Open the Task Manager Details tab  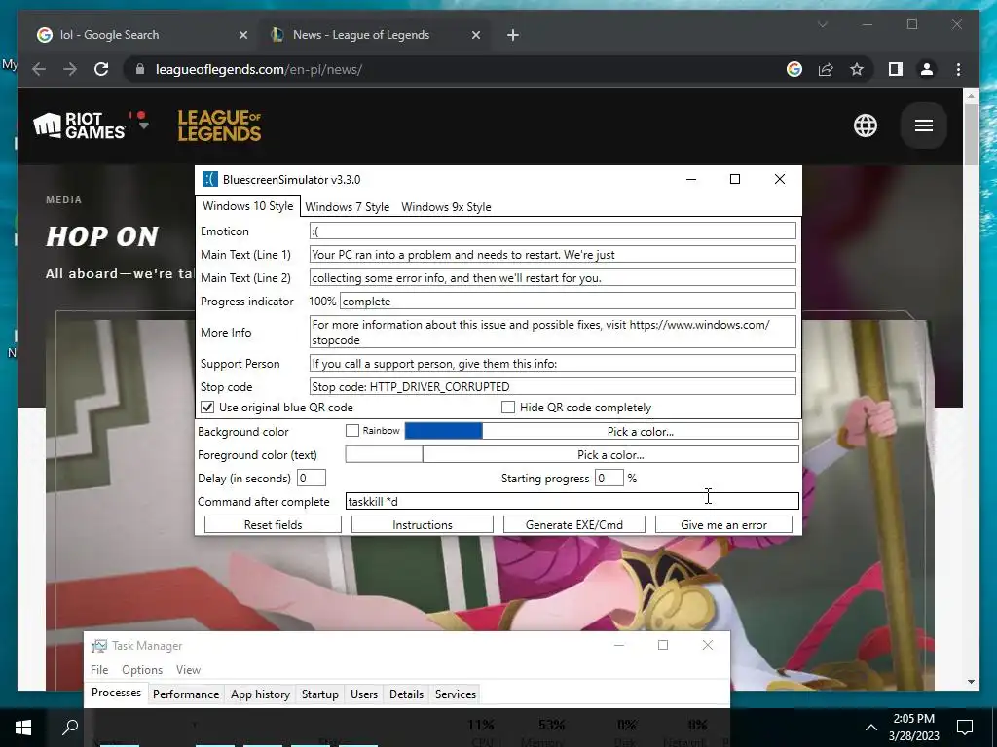(x=406, y=694)
